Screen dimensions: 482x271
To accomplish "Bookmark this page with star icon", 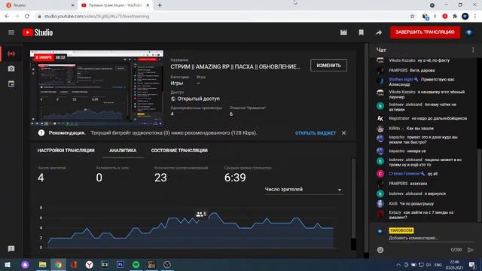I will [412, 17].
